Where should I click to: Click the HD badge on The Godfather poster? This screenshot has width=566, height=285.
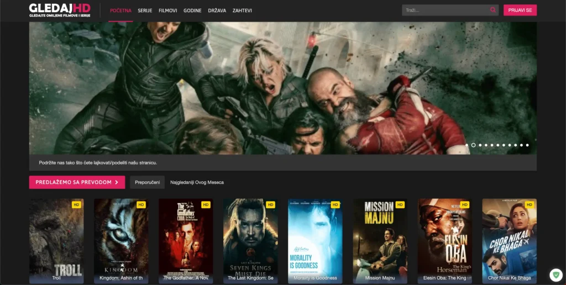point(206,204)
